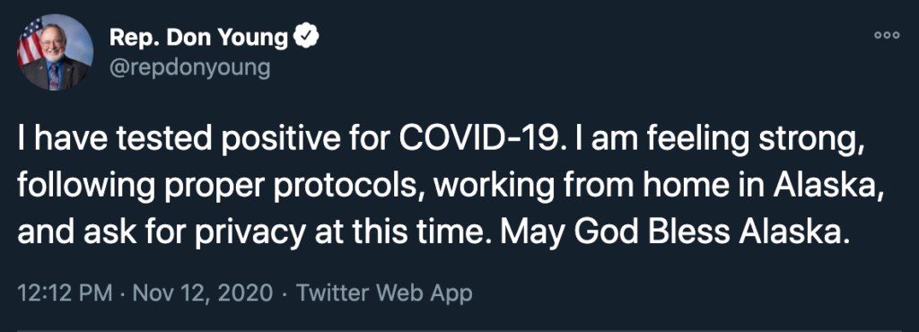
Task: Open Rep. Don Young's profile photo
Action: (x=55, y=52)
